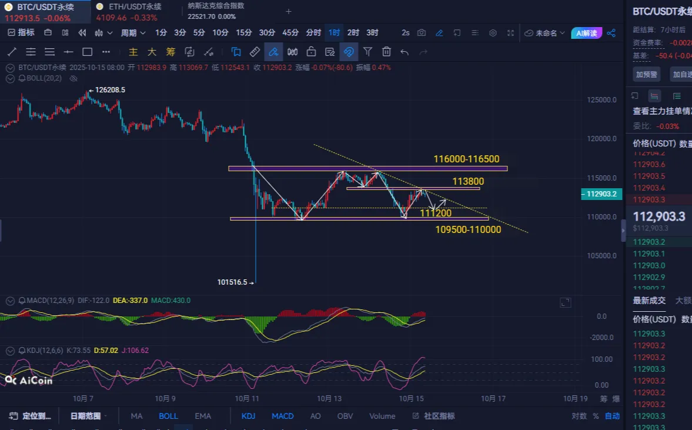Enable the Volume indicator at bottom
Image resolution: width=692 pixels, height=430 pixels.
click(382, 416)
